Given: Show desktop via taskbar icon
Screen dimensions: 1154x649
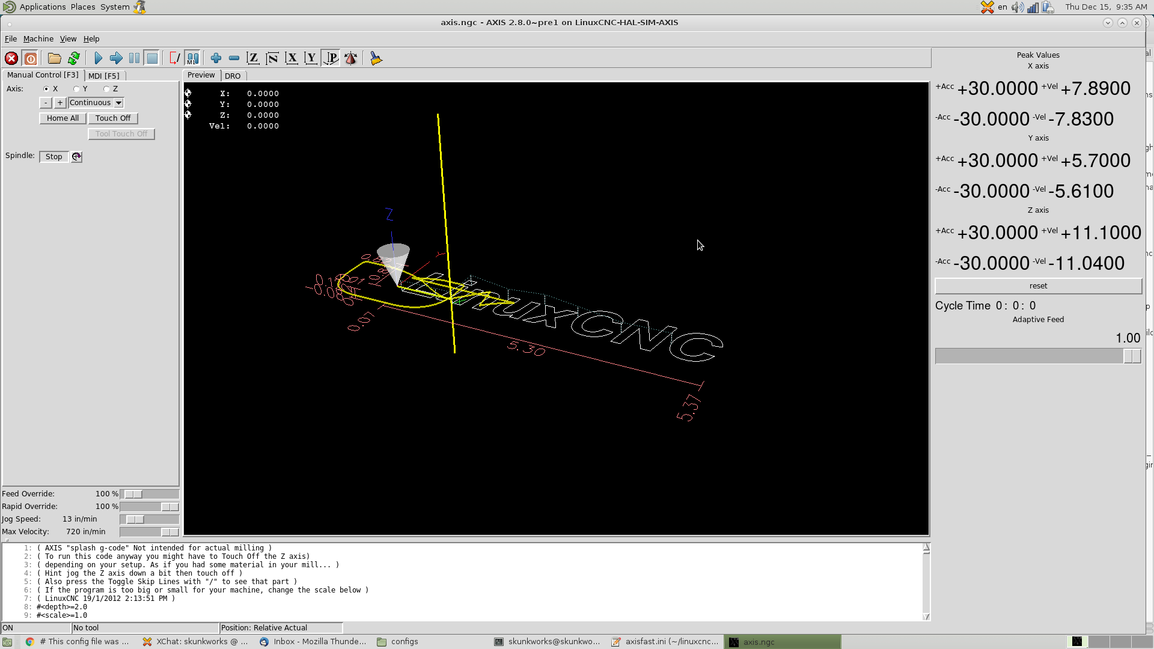Looking at the screenshot, I should coord(7,642).
